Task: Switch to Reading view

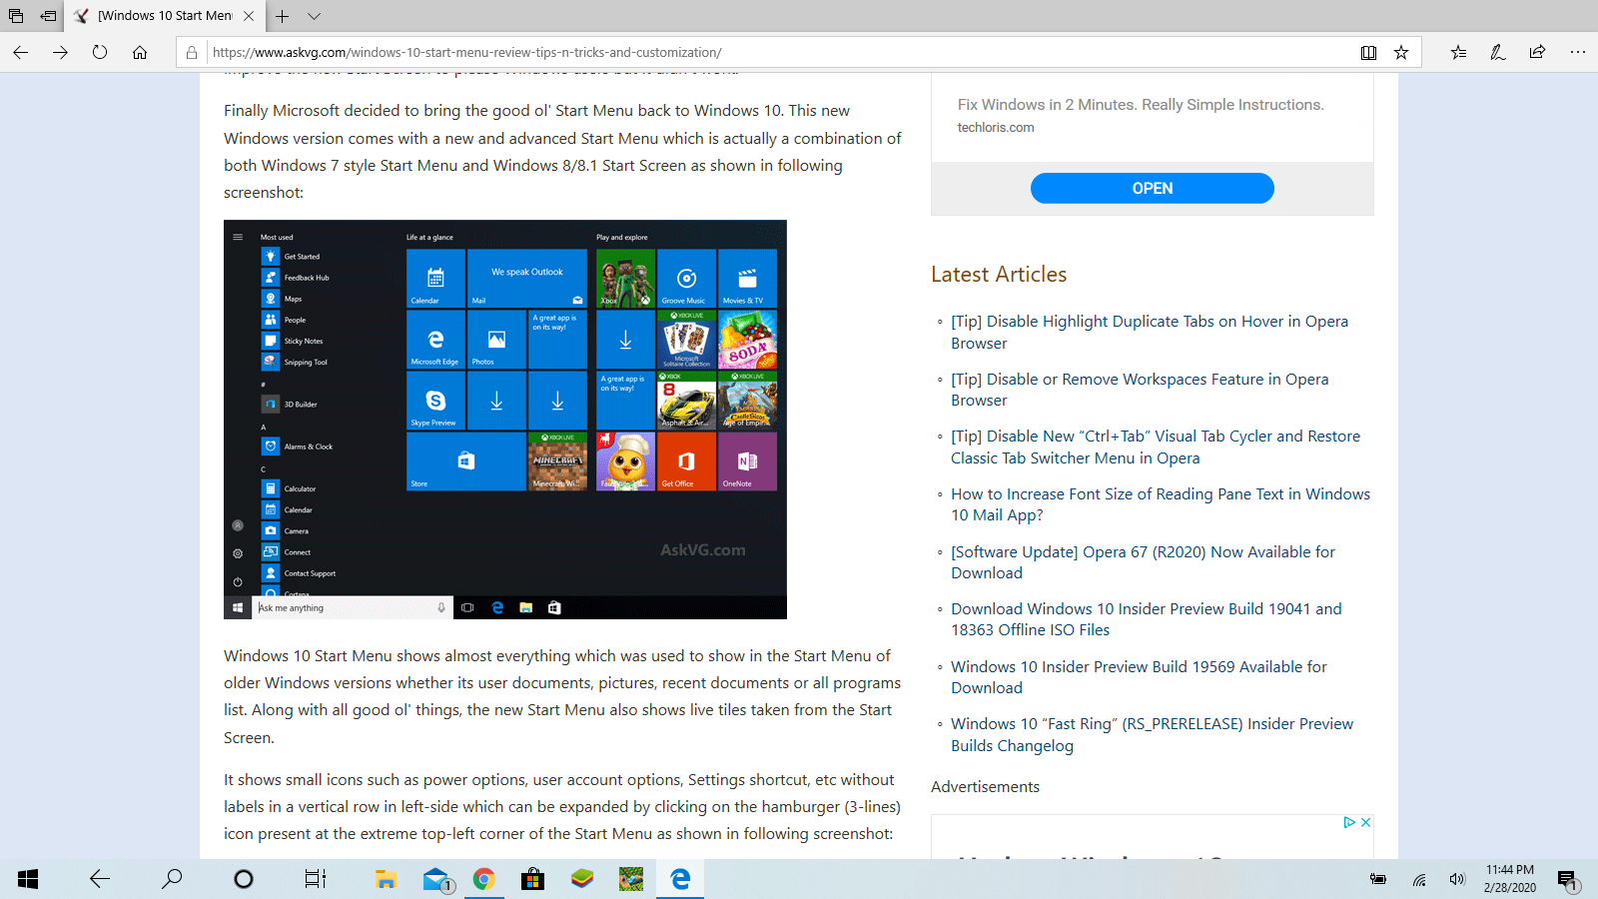Action: click(x=1368, y=52)
